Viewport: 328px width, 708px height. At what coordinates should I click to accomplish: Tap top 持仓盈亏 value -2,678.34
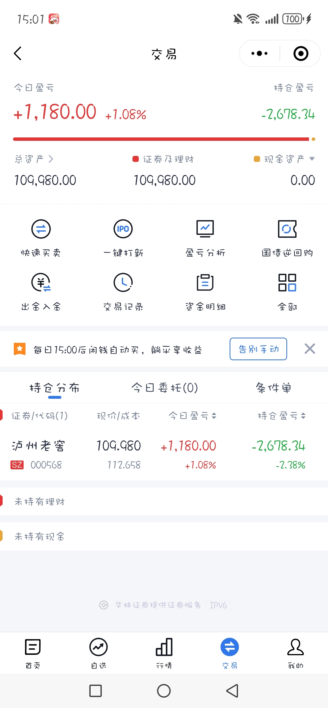click(288, 114)
